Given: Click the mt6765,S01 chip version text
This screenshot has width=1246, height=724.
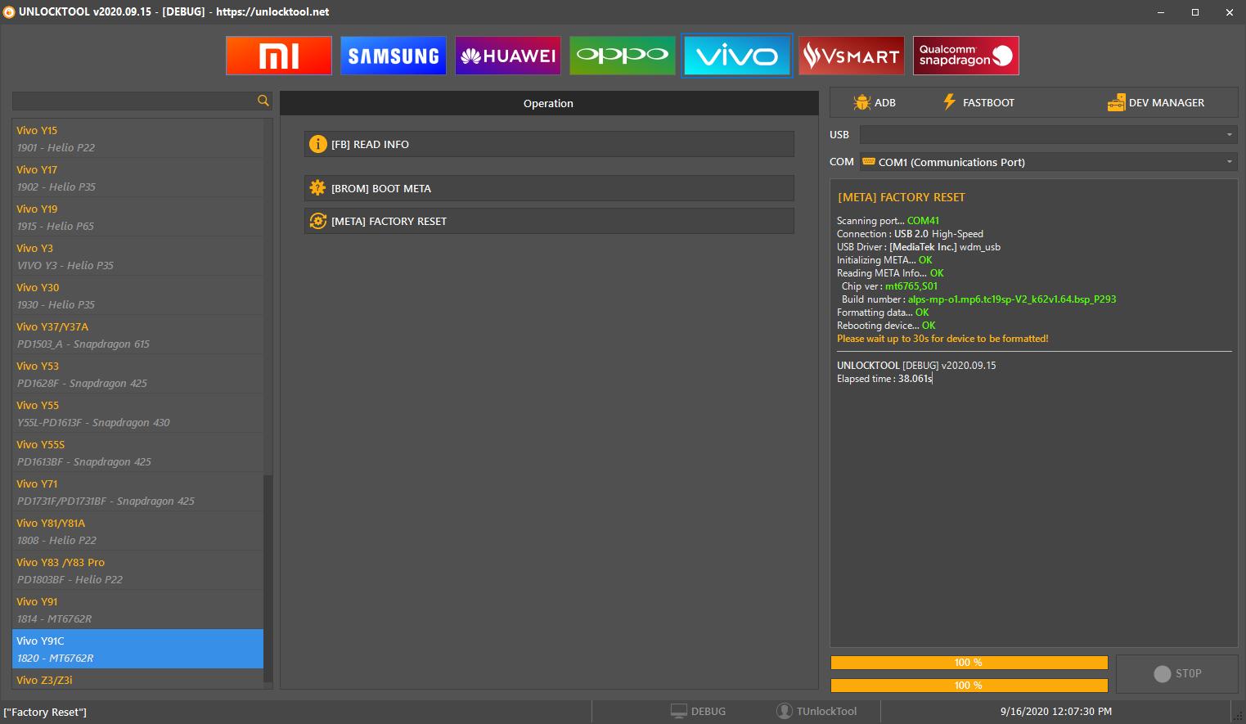Looking at the screenshot, I should coord(911,286).
